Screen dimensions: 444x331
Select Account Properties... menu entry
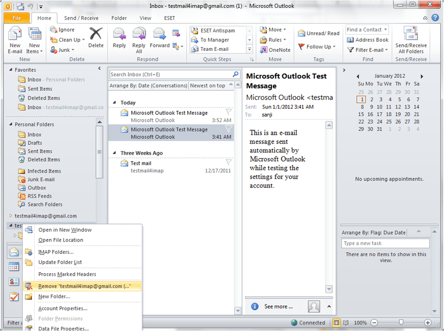[x=82, y=308]
